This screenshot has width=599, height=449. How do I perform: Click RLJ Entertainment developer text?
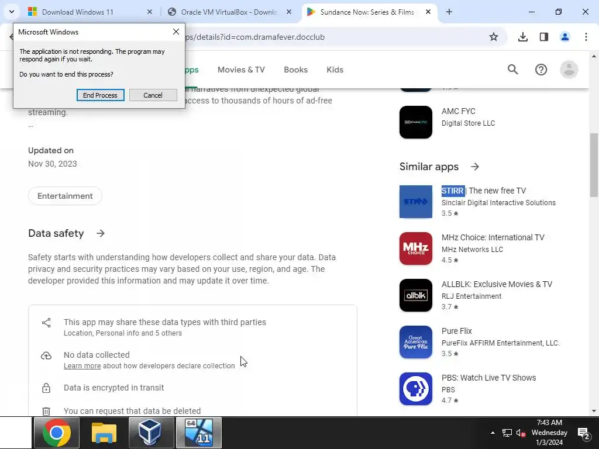coord(471,296)
